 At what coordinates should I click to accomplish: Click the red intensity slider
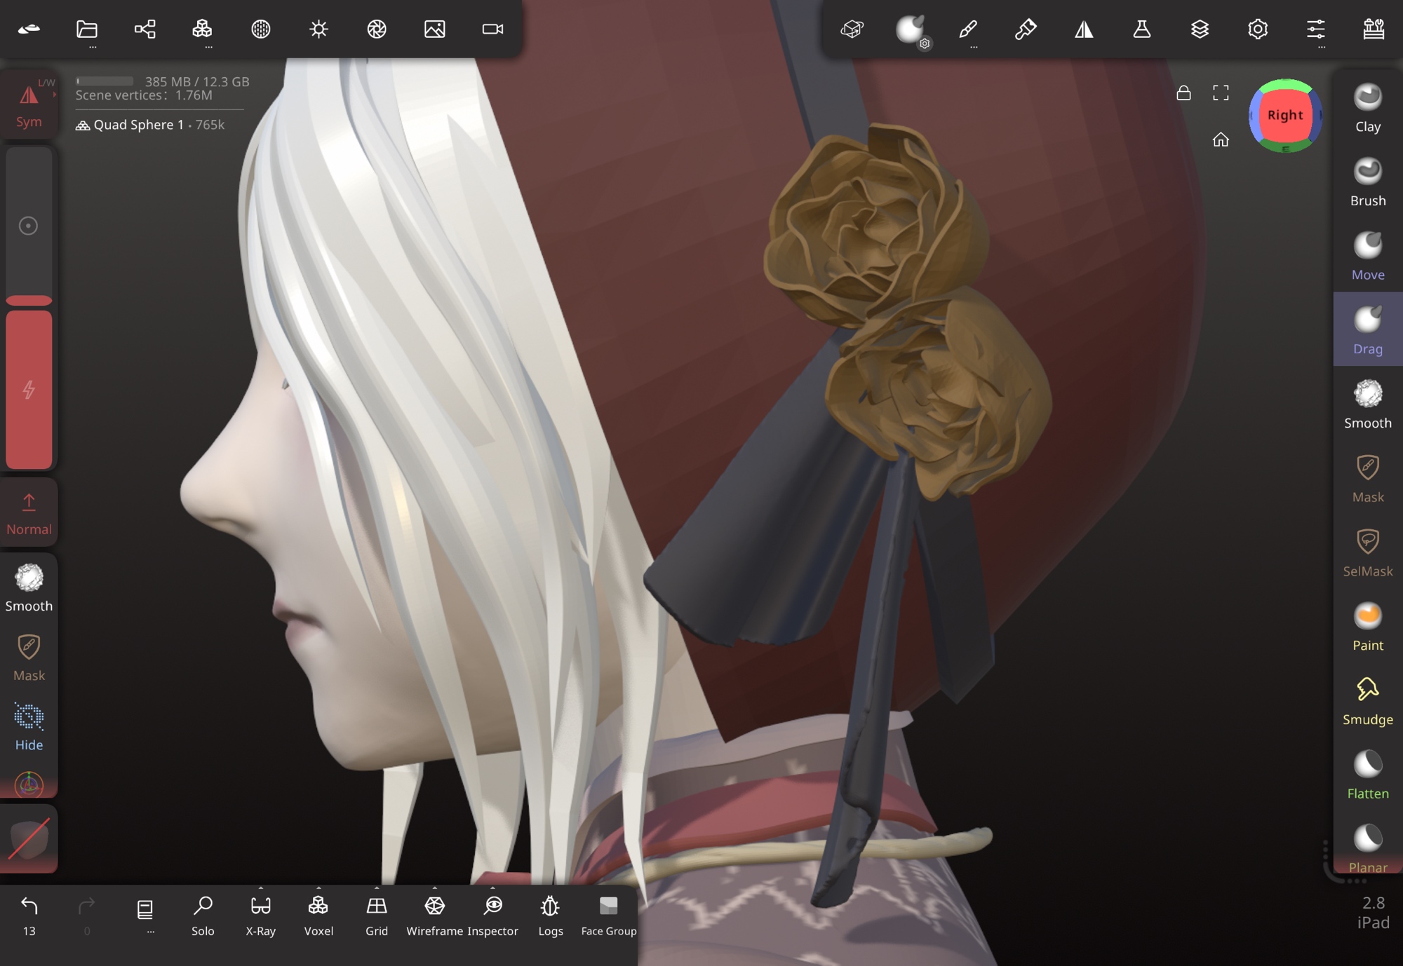coord(29,389)
